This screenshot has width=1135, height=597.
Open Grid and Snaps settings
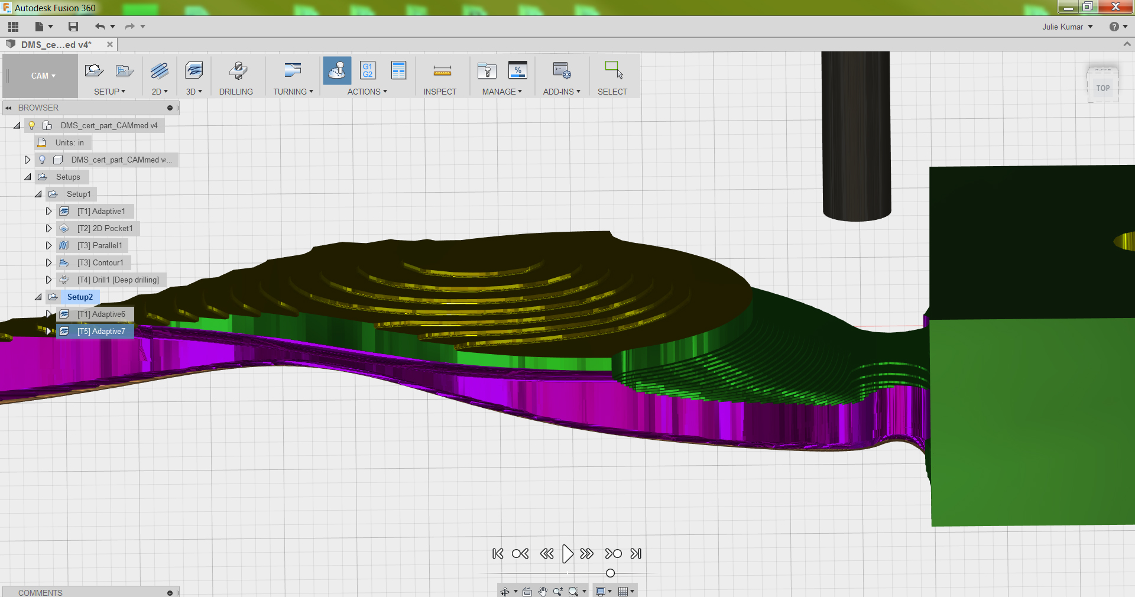click(622, 591)
